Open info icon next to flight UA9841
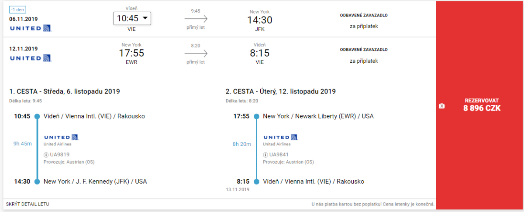This screenshot has height=212, width=524. [x=266, y=155]
